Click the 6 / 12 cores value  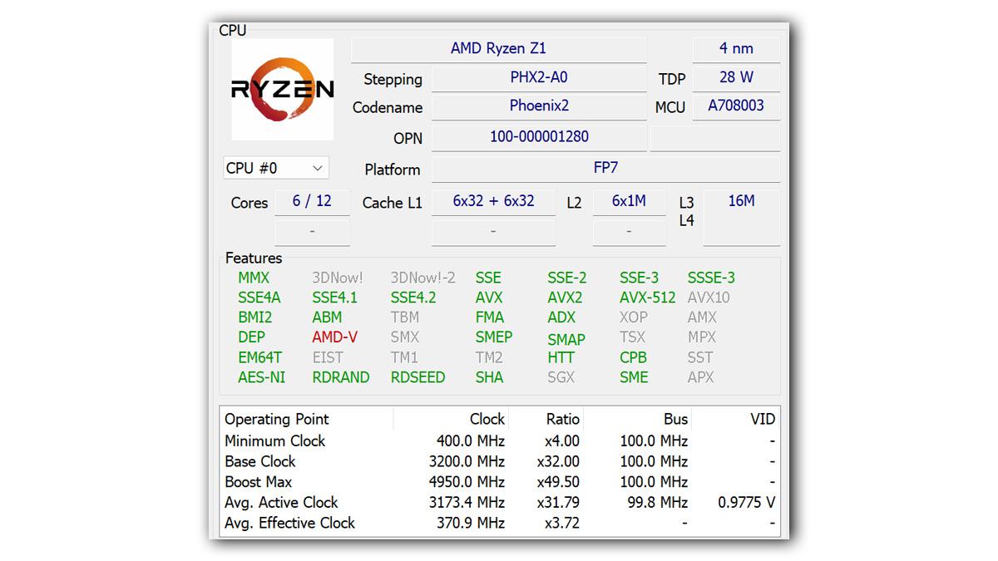pyautogui.click(x=312, y=202)
